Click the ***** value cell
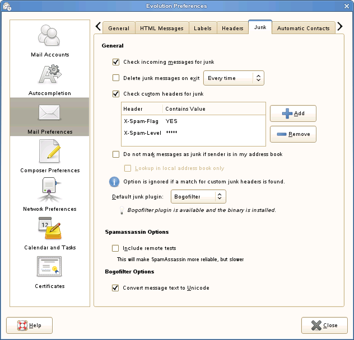The height and width of the screenshot is (340, 354). [171, 133]
